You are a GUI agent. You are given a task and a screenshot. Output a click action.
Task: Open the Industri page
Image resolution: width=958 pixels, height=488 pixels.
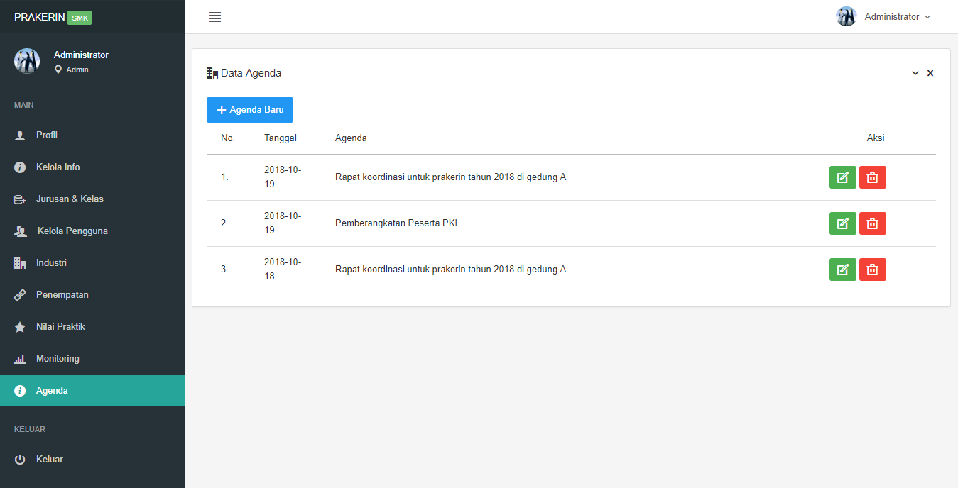click(51, 263)
